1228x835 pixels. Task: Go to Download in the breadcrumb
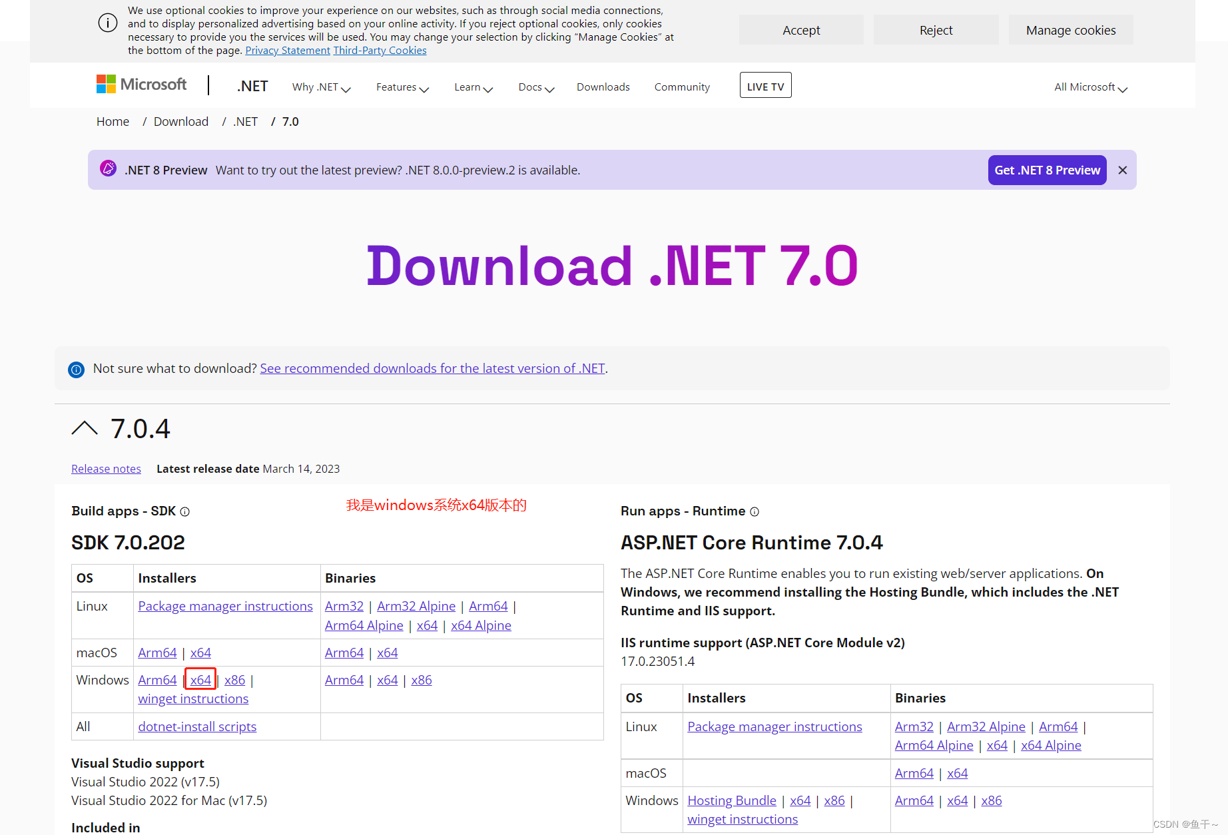point(181,122)
